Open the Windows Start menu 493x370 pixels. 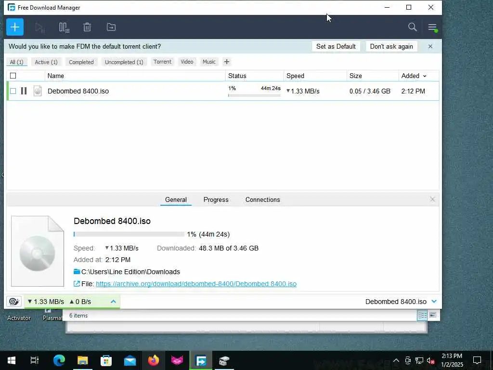point(12,360)
